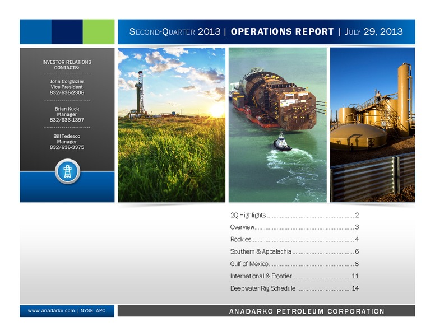Click page number 14 in contents

tap(355, 288)
